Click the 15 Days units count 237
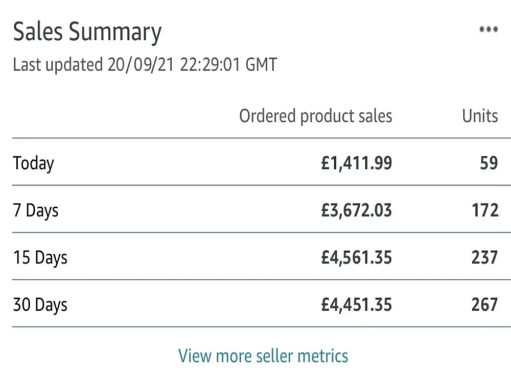 (x=484, y=257)
